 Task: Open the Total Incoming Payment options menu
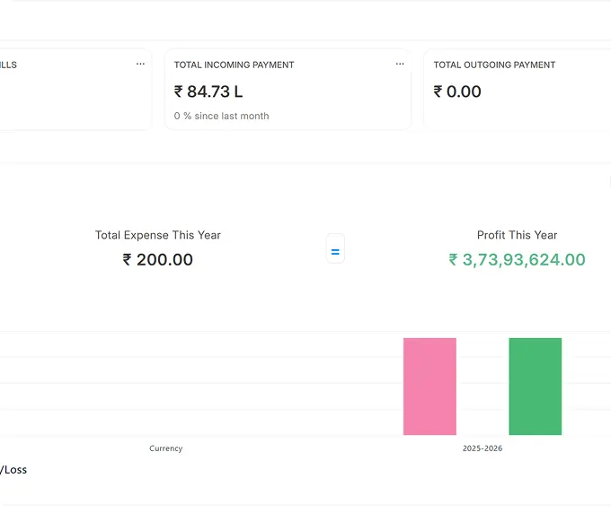[400, 65]
